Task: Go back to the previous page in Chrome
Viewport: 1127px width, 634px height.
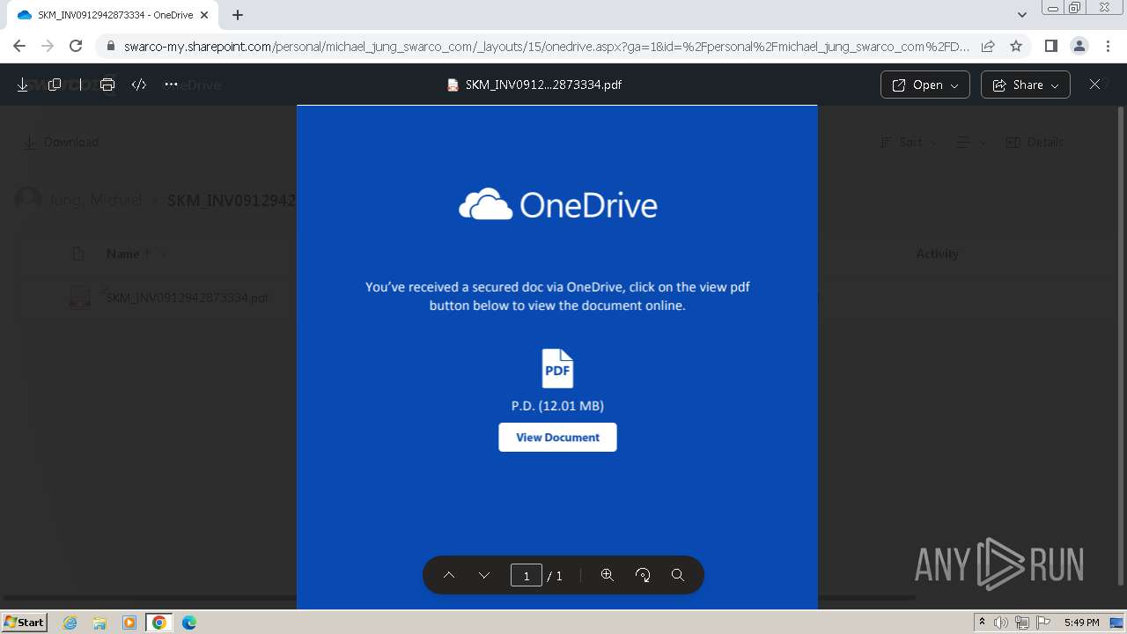Action: 19,46
